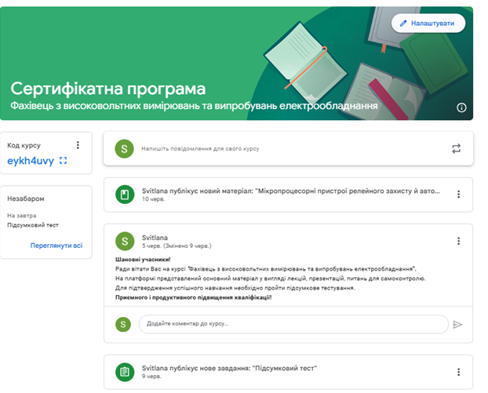Open the Підсумковий тест assignment post
This screenshot has height=393, width=488.
click(288, 372)
